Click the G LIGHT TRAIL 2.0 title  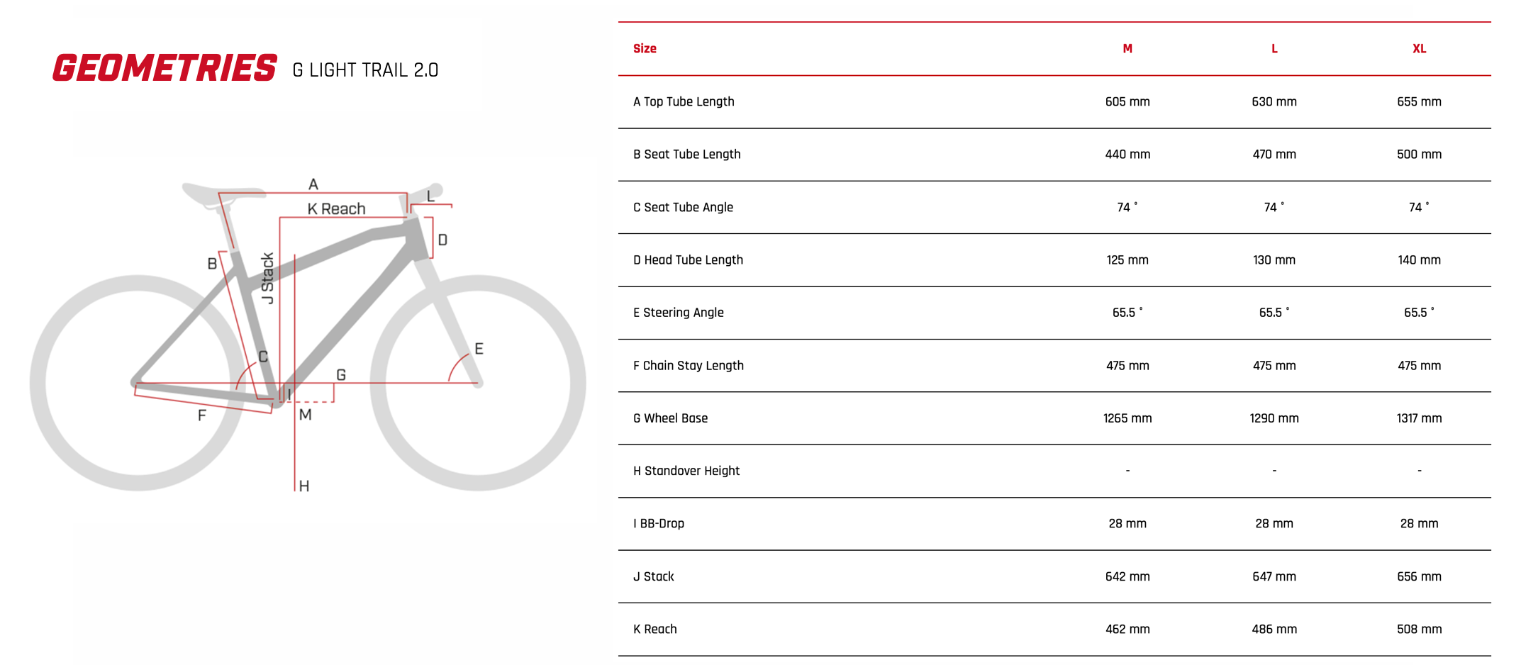tap(365, 70)
